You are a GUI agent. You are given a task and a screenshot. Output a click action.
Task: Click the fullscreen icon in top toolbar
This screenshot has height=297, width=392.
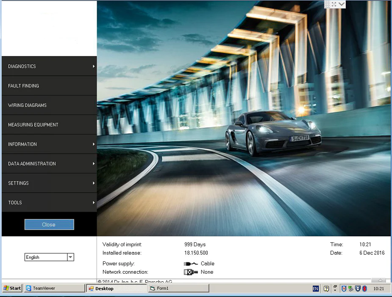[334, 4]
